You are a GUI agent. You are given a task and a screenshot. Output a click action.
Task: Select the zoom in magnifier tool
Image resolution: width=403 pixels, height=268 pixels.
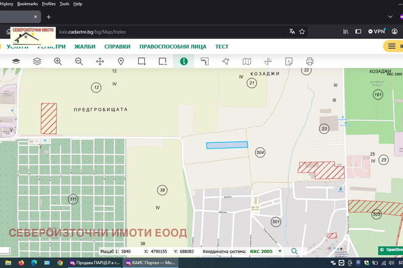point(58,61)
